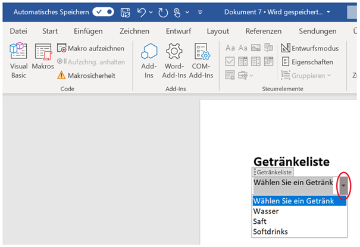This screenshot has width=360, height=247.
Task: Click the dropdown arrow of Getränkeliste control
Action: (x=343, y=186)
